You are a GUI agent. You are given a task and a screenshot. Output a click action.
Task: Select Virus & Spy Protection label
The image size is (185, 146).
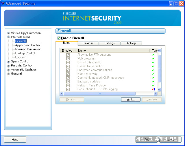(26, 33)
